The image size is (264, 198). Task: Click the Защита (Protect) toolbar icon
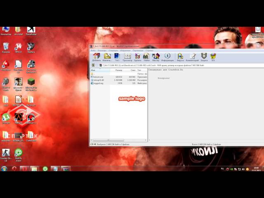coord(204,57)
